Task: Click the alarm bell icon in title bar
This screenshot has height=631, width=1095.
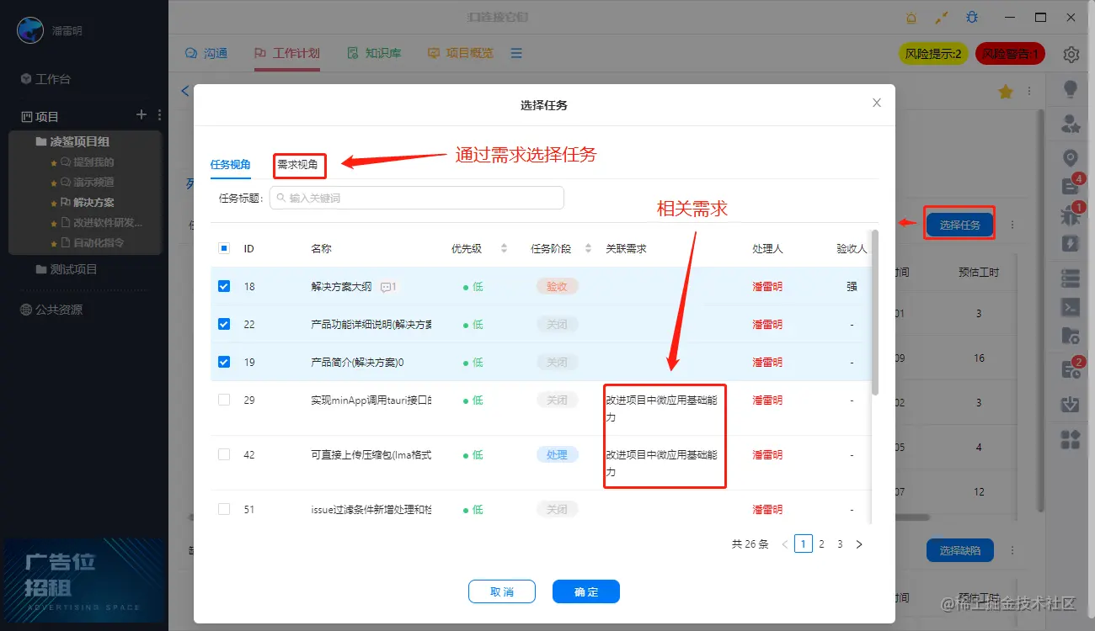Action: 911,18
